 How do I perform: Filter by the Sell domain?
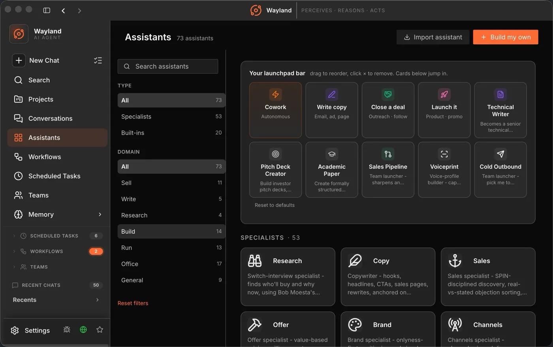(x=171, y=183)
